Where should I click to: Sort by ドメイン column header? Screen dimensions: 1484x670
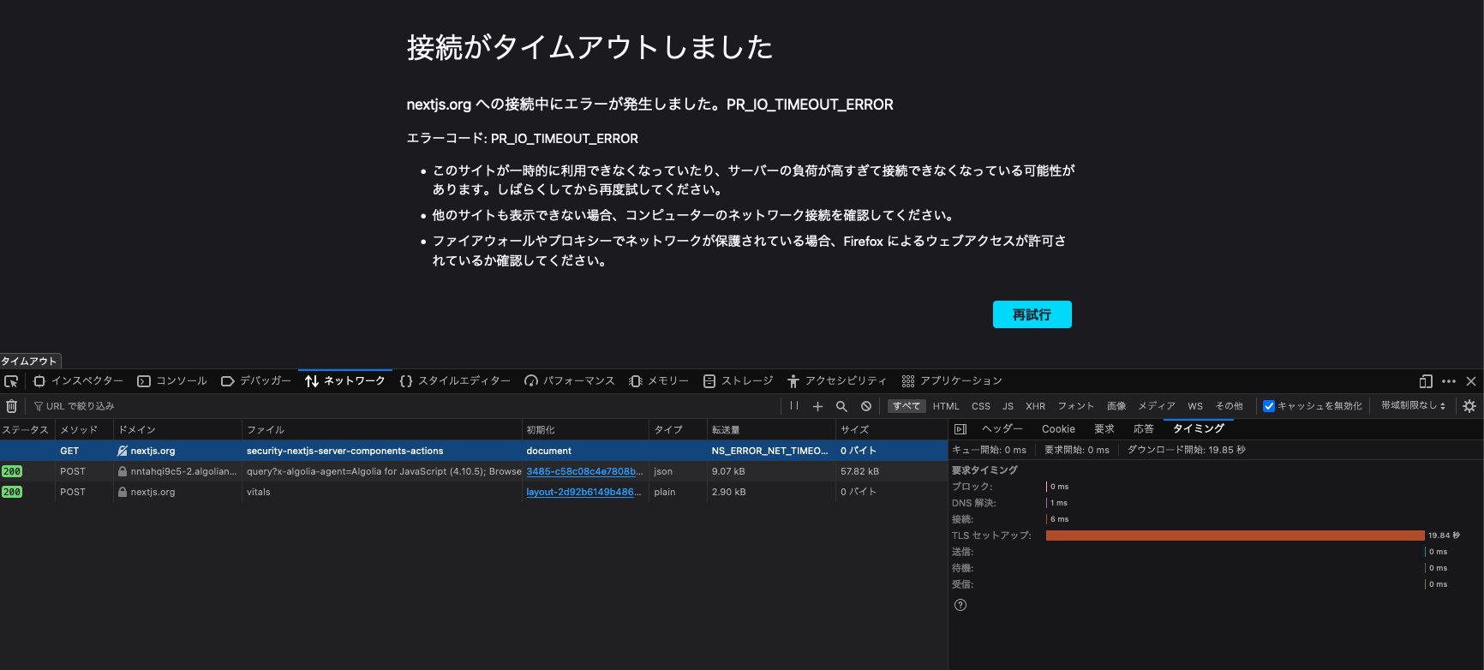tap(177, 429)
